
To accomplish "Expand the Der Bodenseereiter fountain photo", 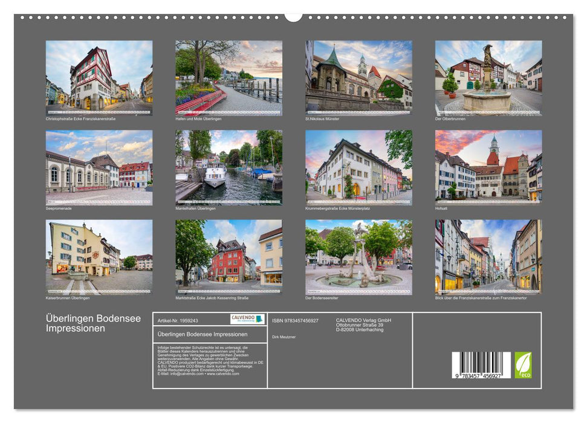I will [x=360, y=256].
